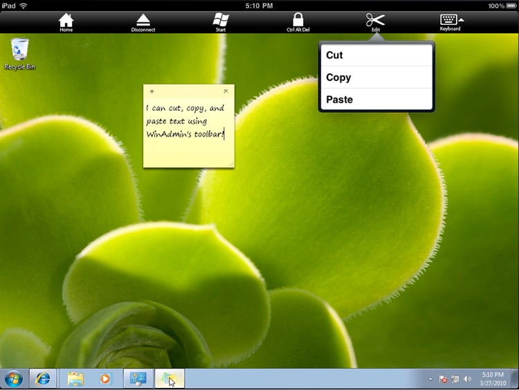This screenshot has width=519, height=390.
Task: Choose Copy from the Edit popup
Action: point(376,77)
